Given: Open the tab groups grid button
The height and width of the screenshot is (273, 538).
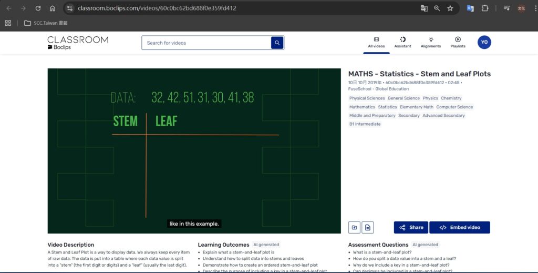Looking at the screenshot, I should (8, 23).
